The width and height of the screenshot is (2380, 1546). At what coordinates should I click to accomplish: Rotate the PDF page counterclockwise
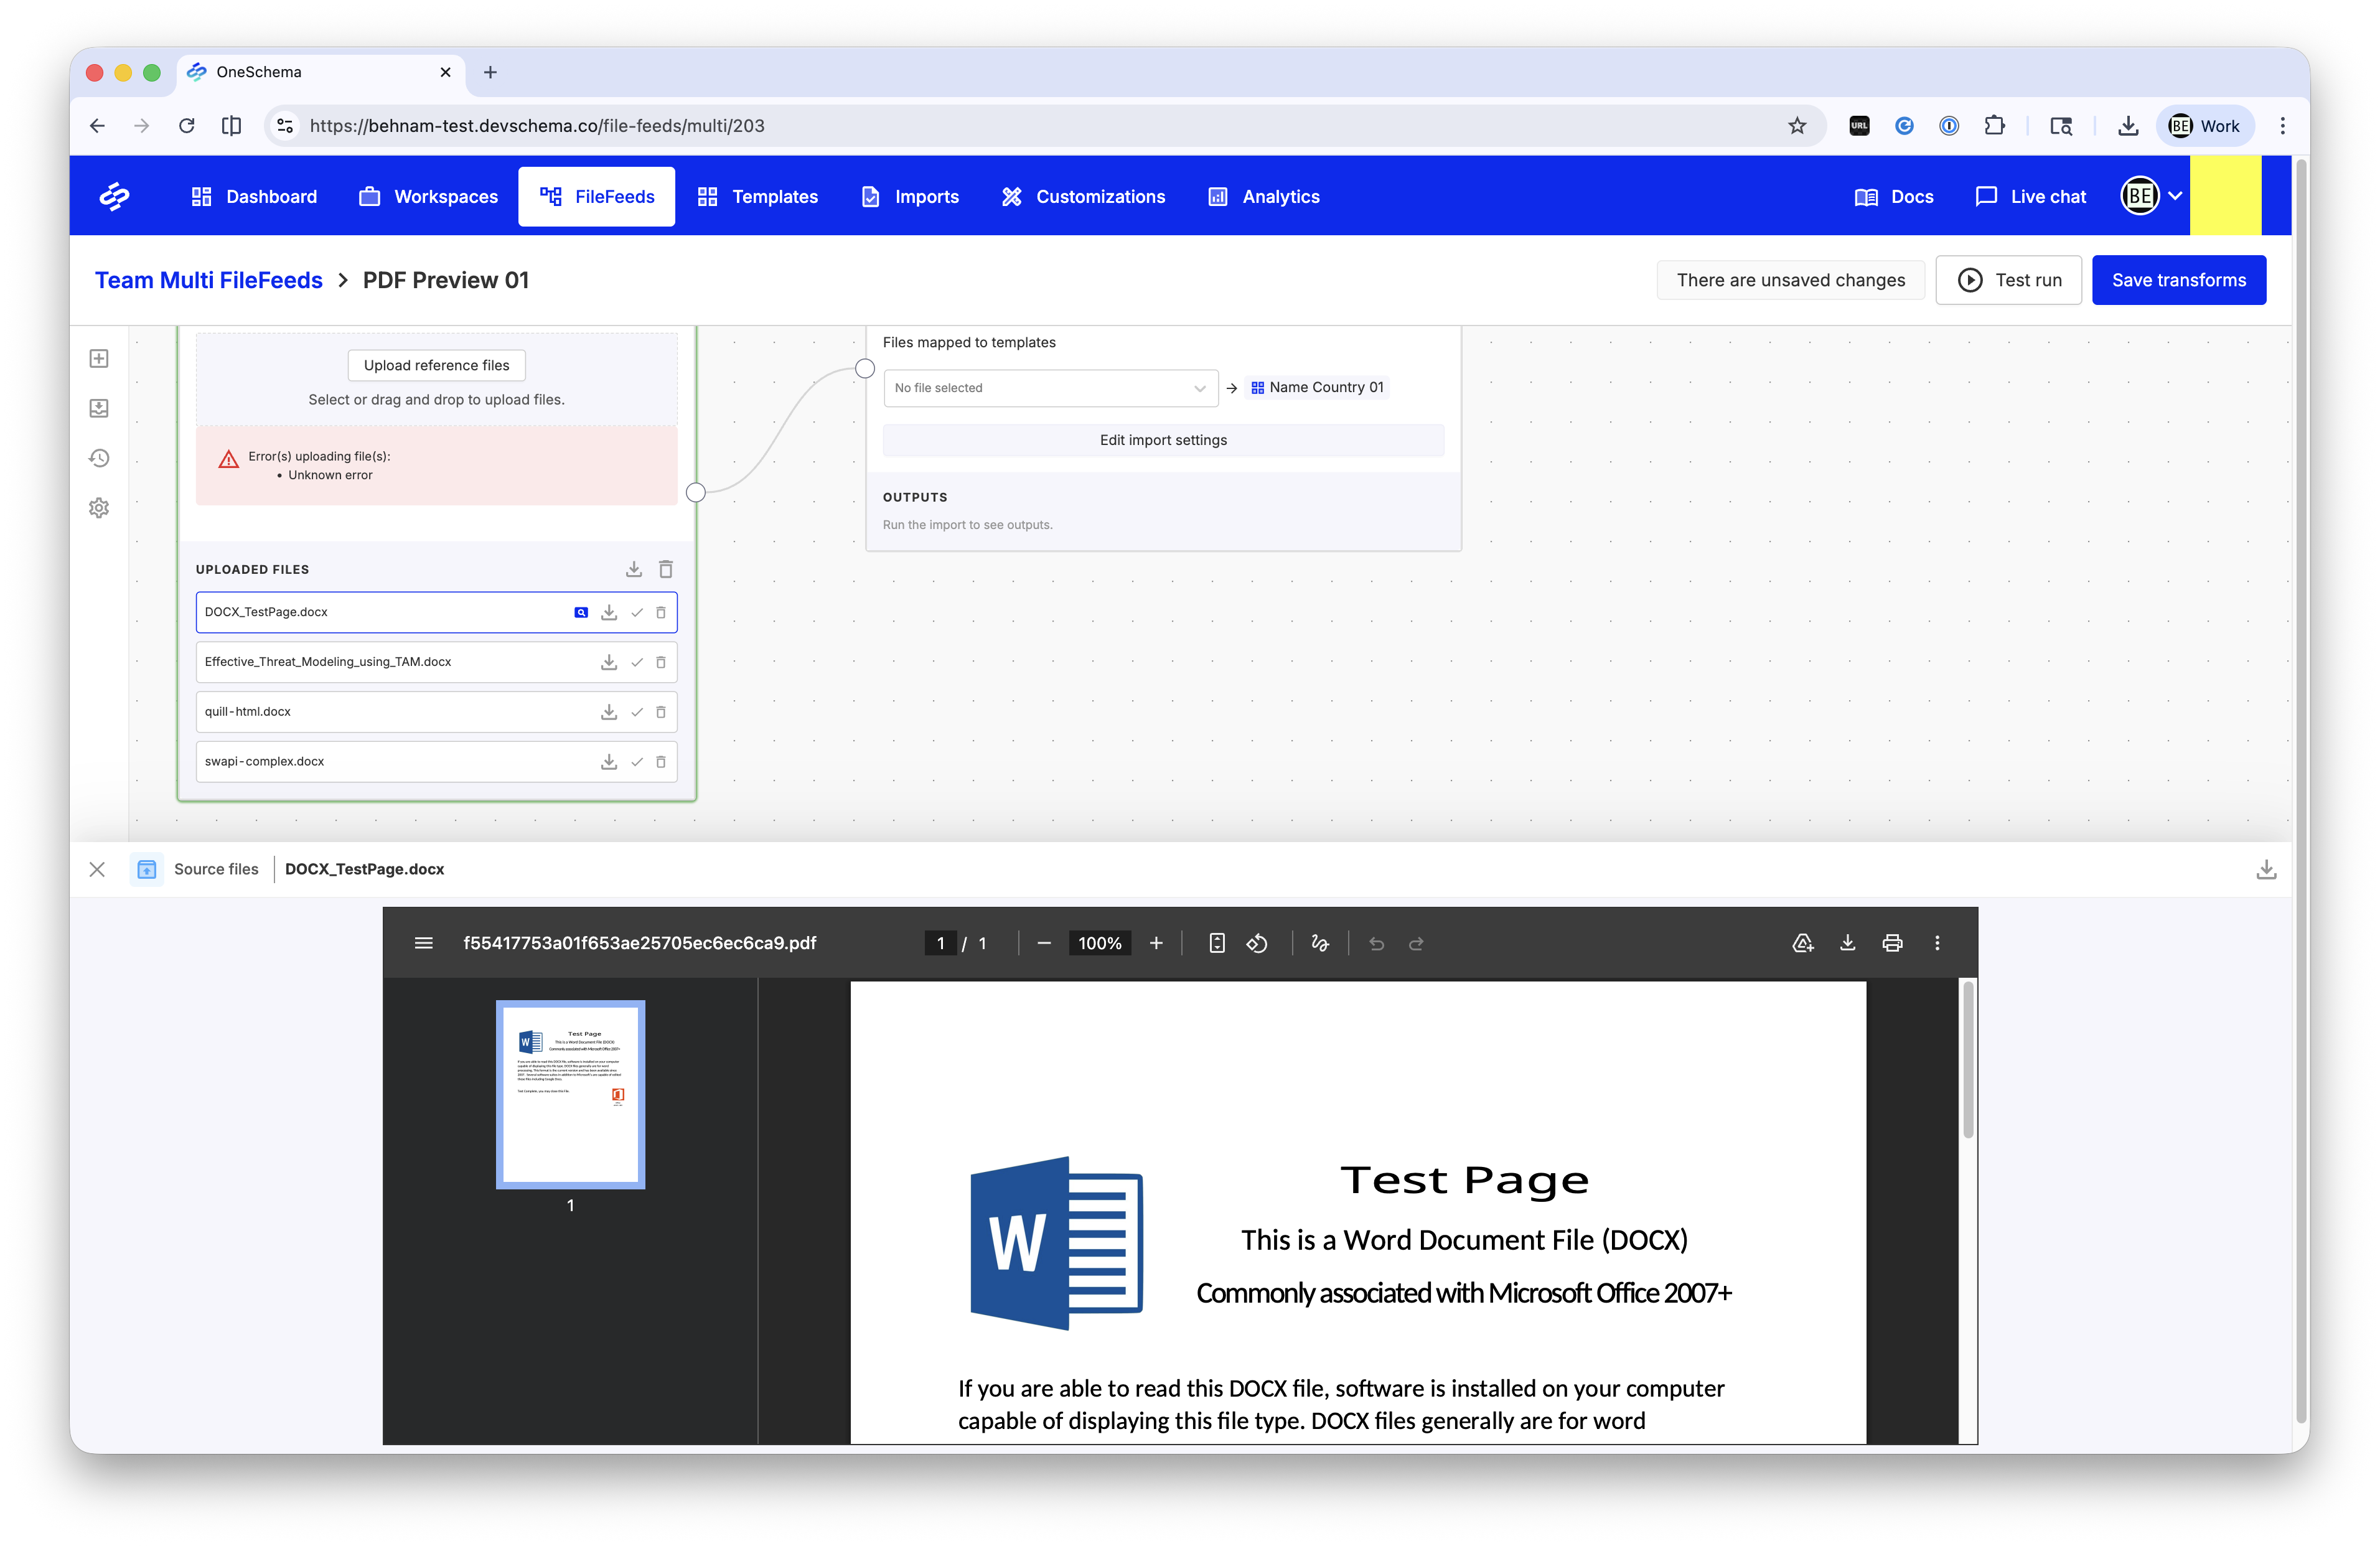point(1257,943)
